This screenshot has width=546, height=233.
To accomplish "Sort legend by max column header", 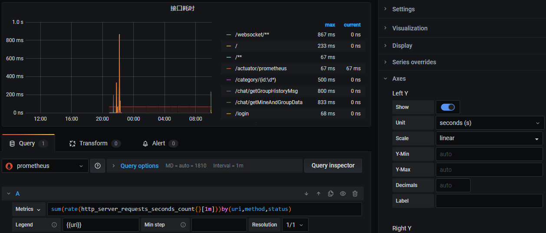I will point(330,25).
